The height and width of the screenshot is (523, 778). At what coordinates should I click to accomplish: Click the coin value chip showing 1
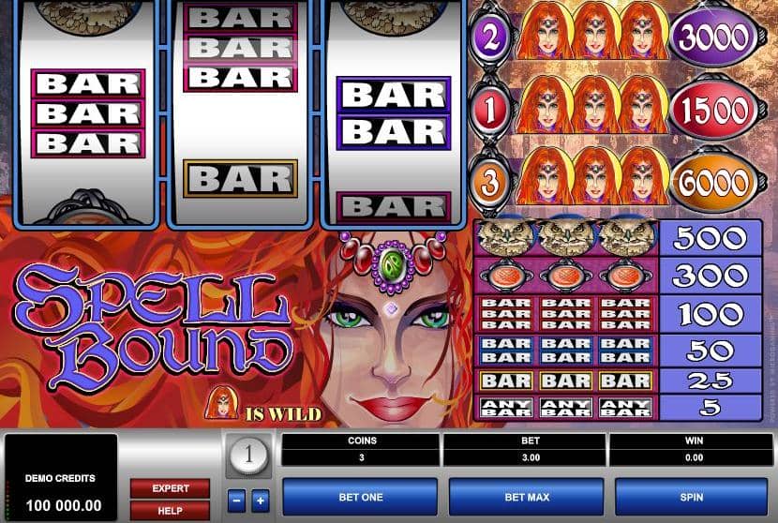pyautogui.click(x=248, y=455)
